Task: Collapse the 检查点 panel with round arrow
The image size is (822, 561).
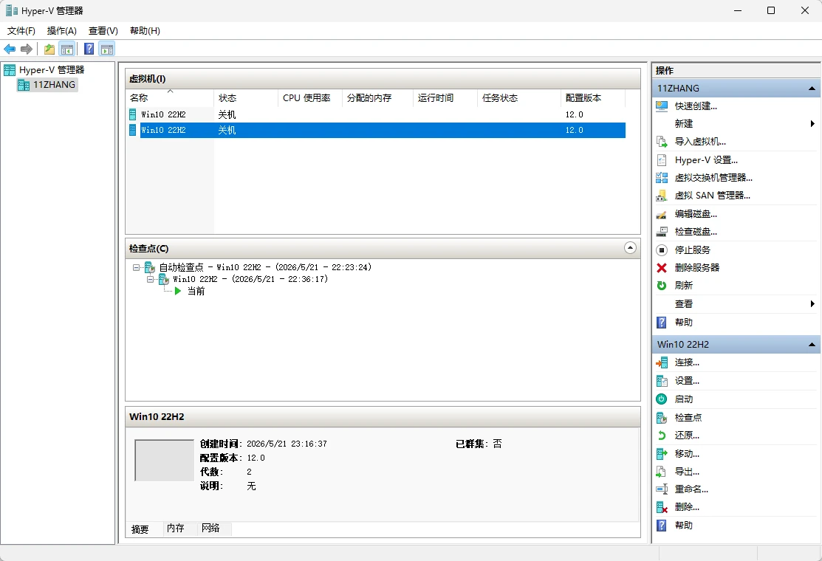Action: pyautogui.click(x=630, y=248)
